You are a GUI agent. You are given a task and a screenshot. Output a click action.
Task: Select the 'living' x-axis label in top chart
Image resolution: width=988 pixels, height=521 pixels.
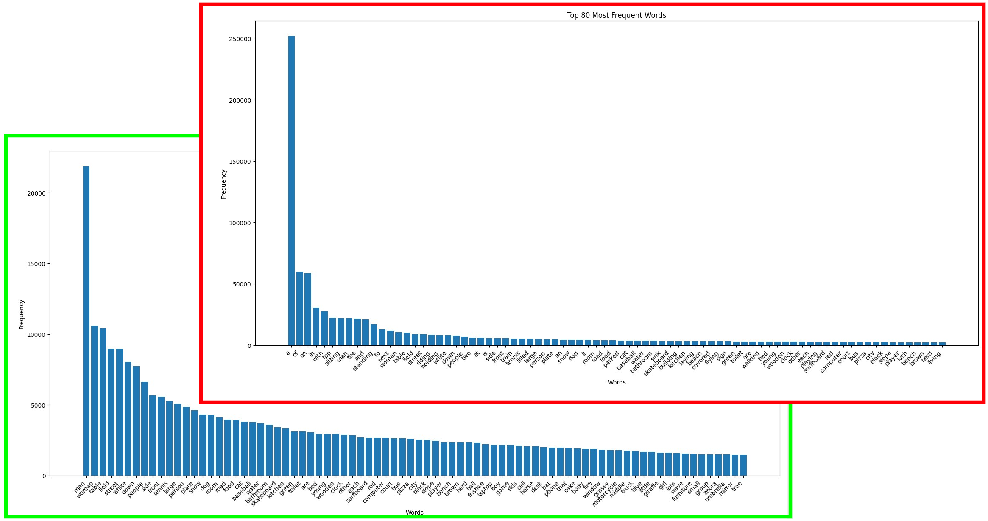pyautogui.click(x=935, y=358)
